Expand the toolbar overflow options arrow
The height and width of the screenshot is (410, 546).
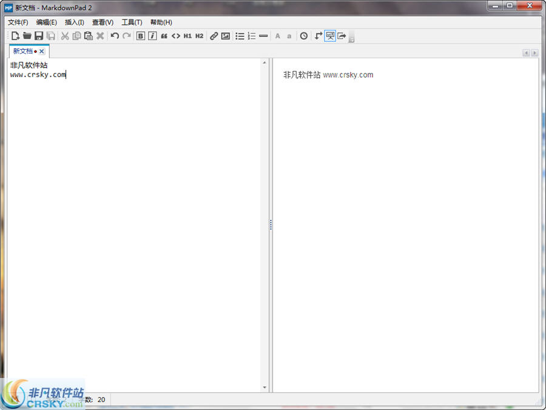pos(351,36)
